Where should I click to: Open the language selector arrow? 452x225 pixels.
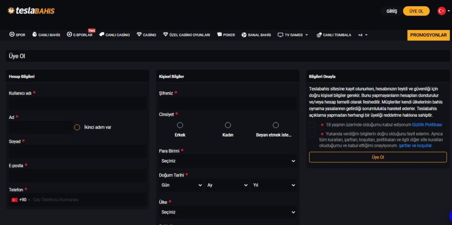pos(448,11)
